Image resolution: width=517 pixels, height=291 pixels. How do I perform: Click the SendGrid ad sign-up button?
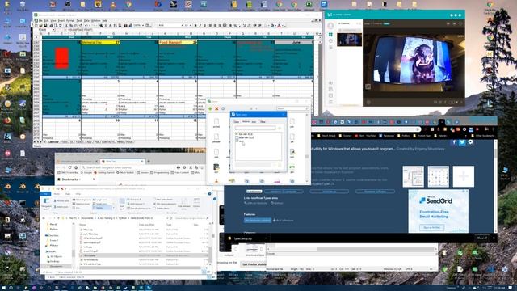point(431,227)
